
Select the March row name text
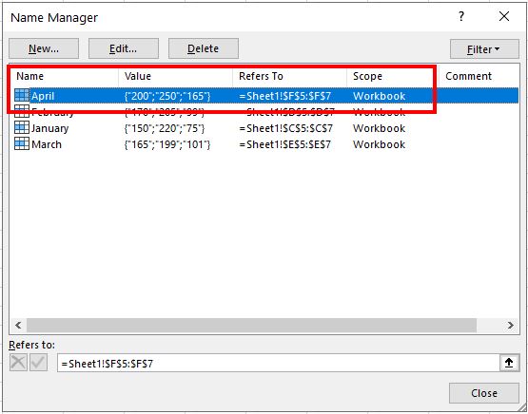(47, 144)
